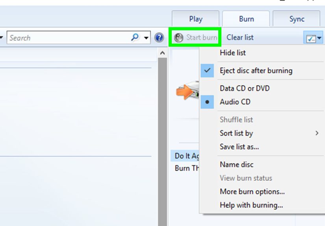The height and width of the screenshot is (226, 325).
Task: Click the dropdown arrow left of Search
Action: pyautogui.click(x=1, y=37)
